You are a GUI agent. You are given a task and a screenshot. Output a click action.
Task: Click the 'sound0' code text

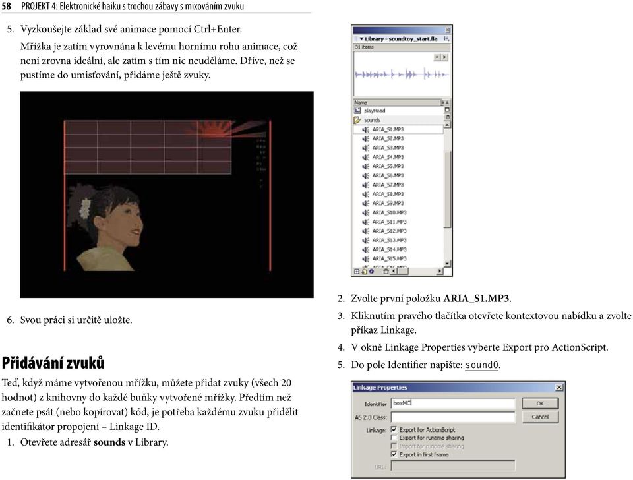click(482, 365)
